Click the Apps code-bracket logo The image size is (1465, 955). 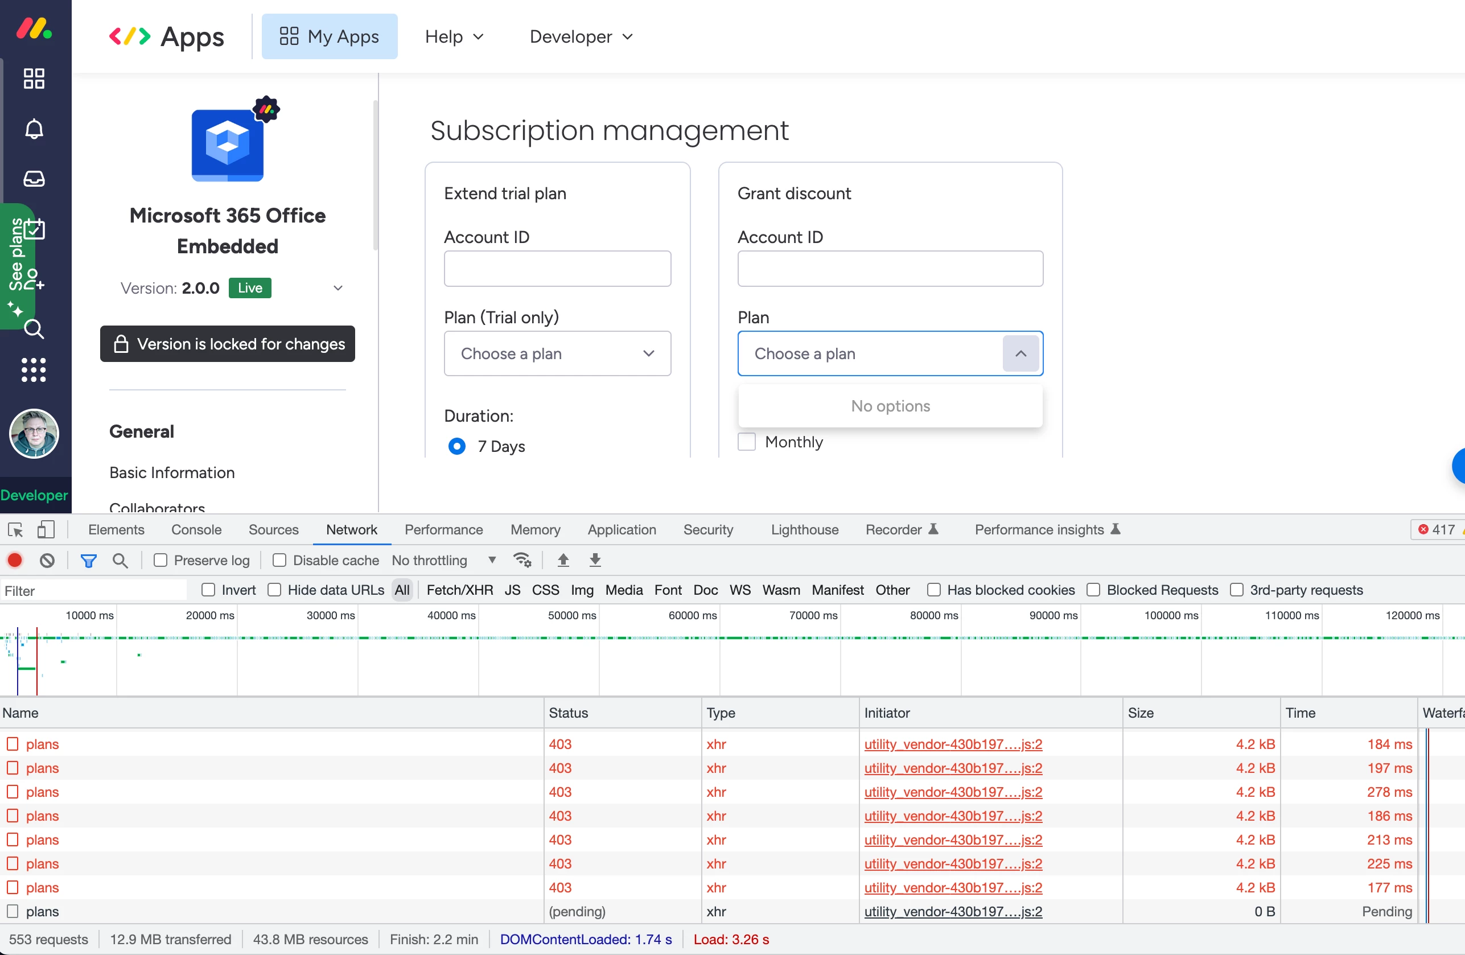click(129, 36)
